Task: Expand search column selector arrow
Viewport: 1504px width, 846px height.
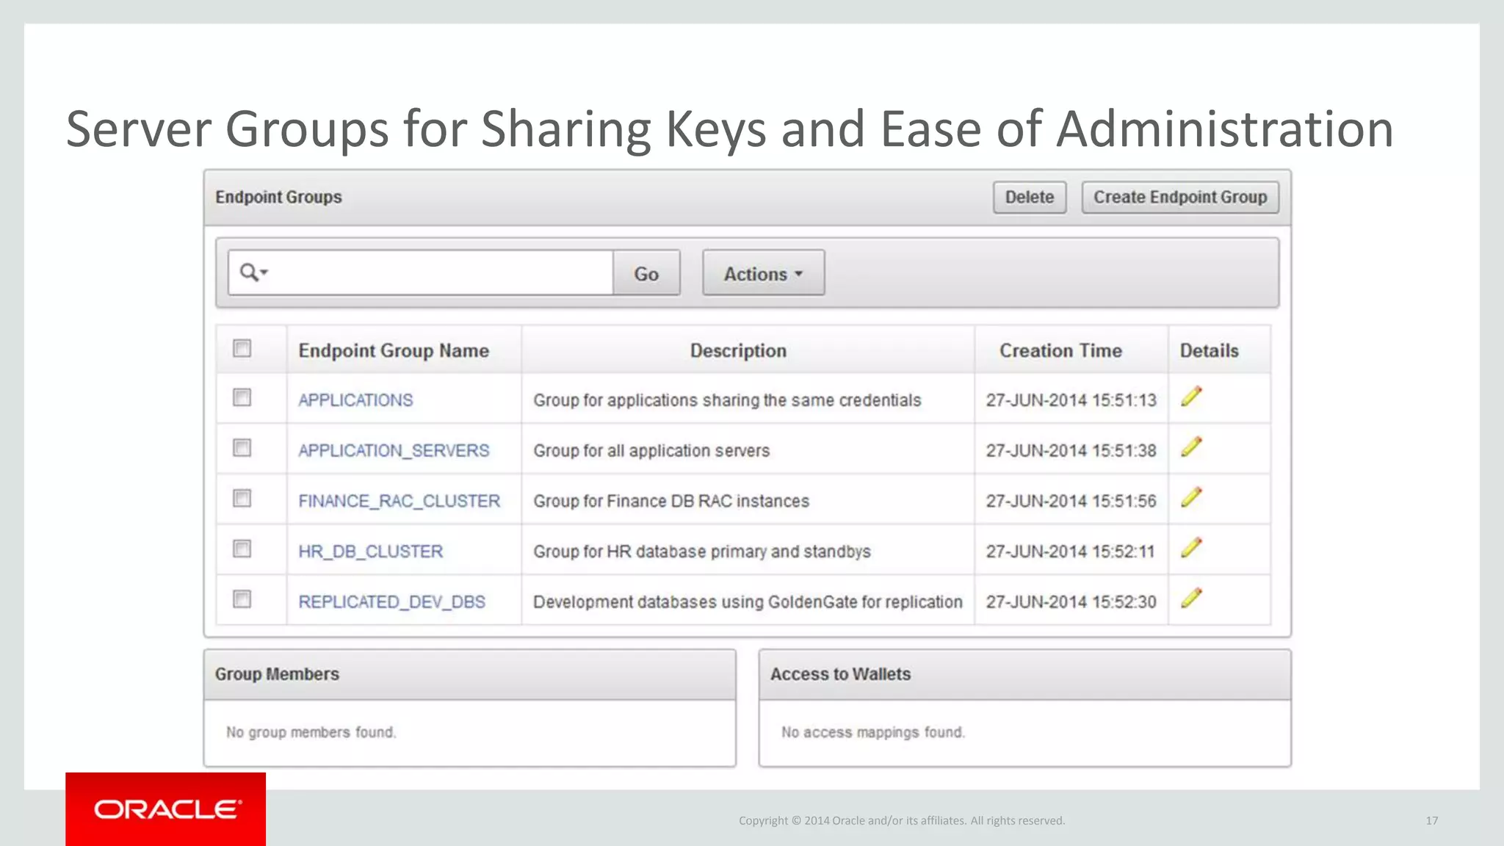Action: pos(264,272)
